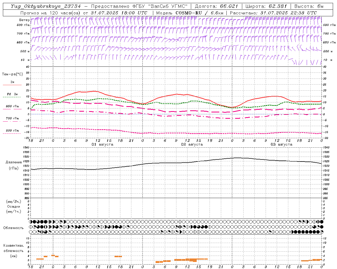Click the 700 гПа temperature legend line sample
The height and width of the screenshot is (269, 337).
(12, 121)
